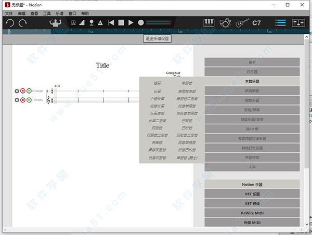Start recording with the round record button
Viewport: 312px width, 235px height.
pyautogui.click(x=141, y=22)
